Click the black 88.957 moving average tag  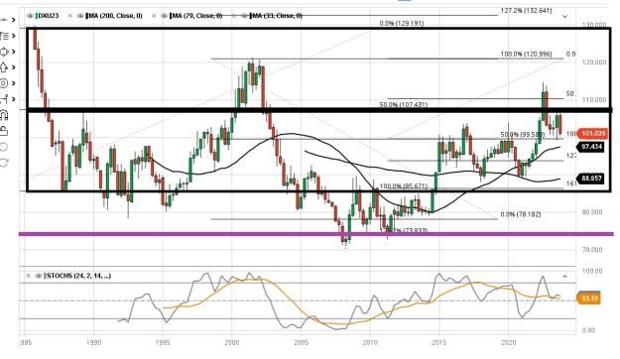pos(590,179)
